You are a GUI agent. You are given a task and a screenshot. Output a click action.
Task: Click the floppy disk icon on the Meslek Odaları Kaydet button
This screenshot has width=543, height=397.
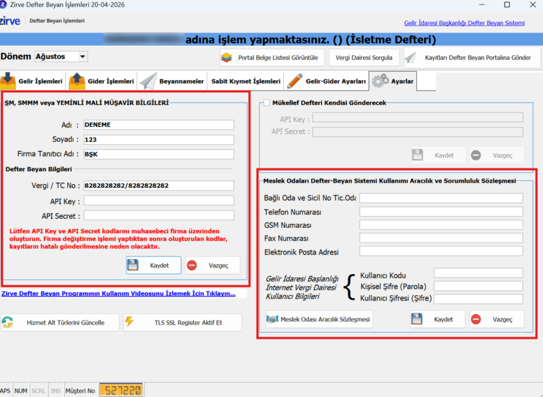(x=417, y=319)
